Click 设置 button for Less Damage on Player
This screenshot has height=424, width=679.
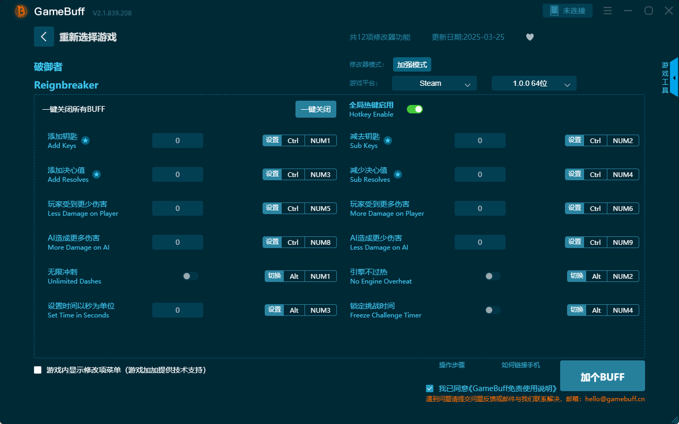click(272, 208)
